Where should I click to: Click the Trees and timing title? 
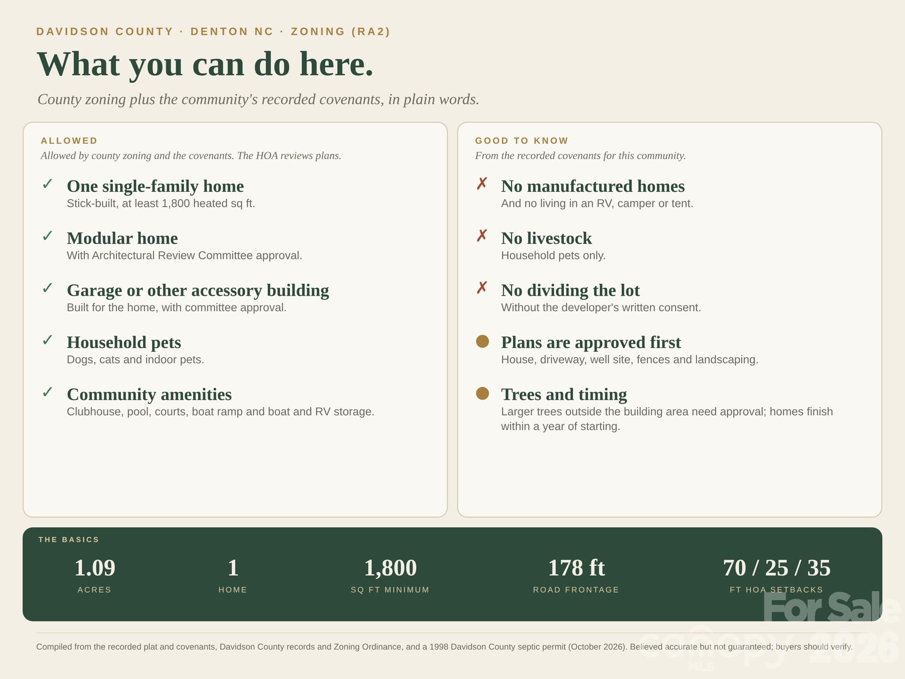[x=564, y=394]
